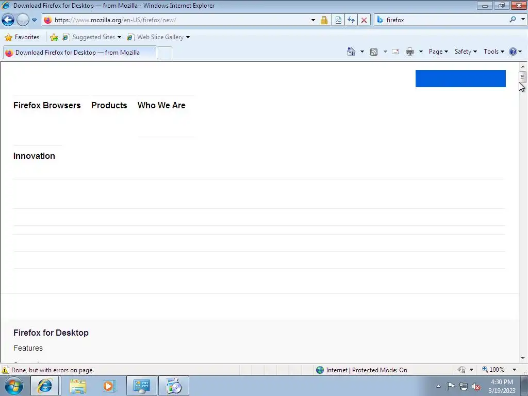
Task: Click the Print icon
Action: pyautogui.click(x=410, y=52)
